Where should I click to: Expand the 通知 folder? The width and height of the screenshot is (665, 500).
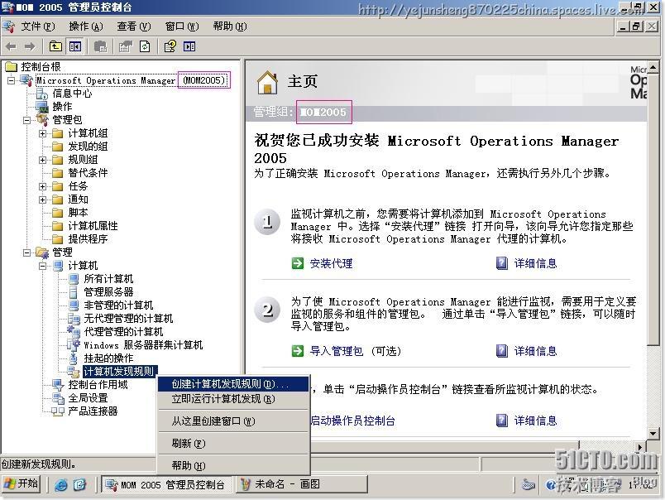click(x=42, y=200)
